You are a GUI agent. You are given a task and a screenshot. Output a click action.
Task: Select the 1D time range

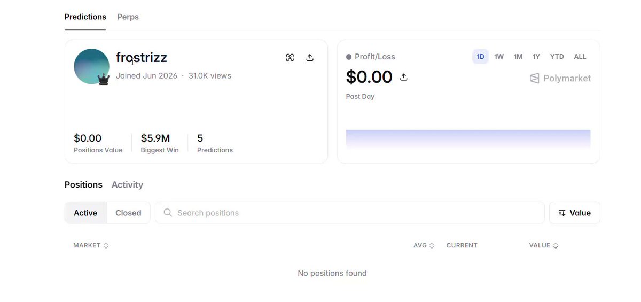tap(480, 57)
